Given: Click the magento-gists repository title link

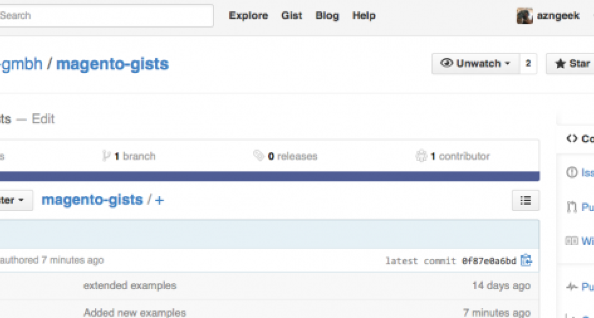Looking at the screenshot, I should [x=113, y=64].
